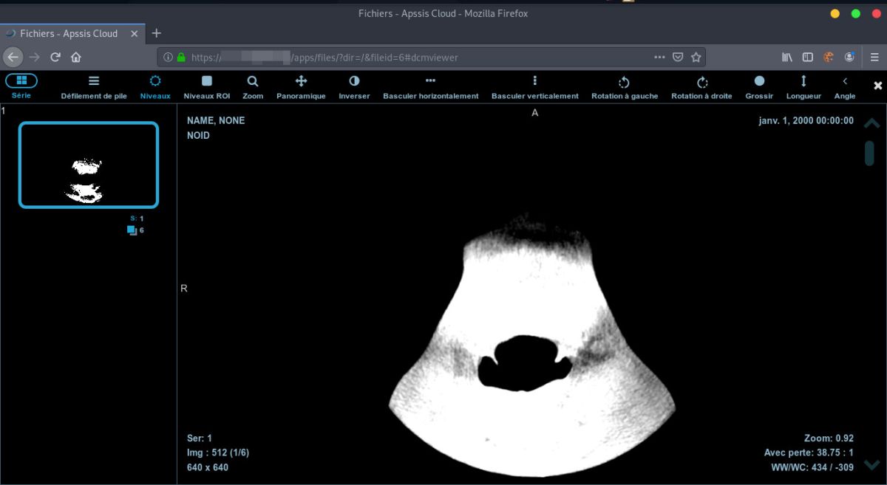Go to previous image with up chevron
The image size is (887, 485).
click(x=871, y=123)
